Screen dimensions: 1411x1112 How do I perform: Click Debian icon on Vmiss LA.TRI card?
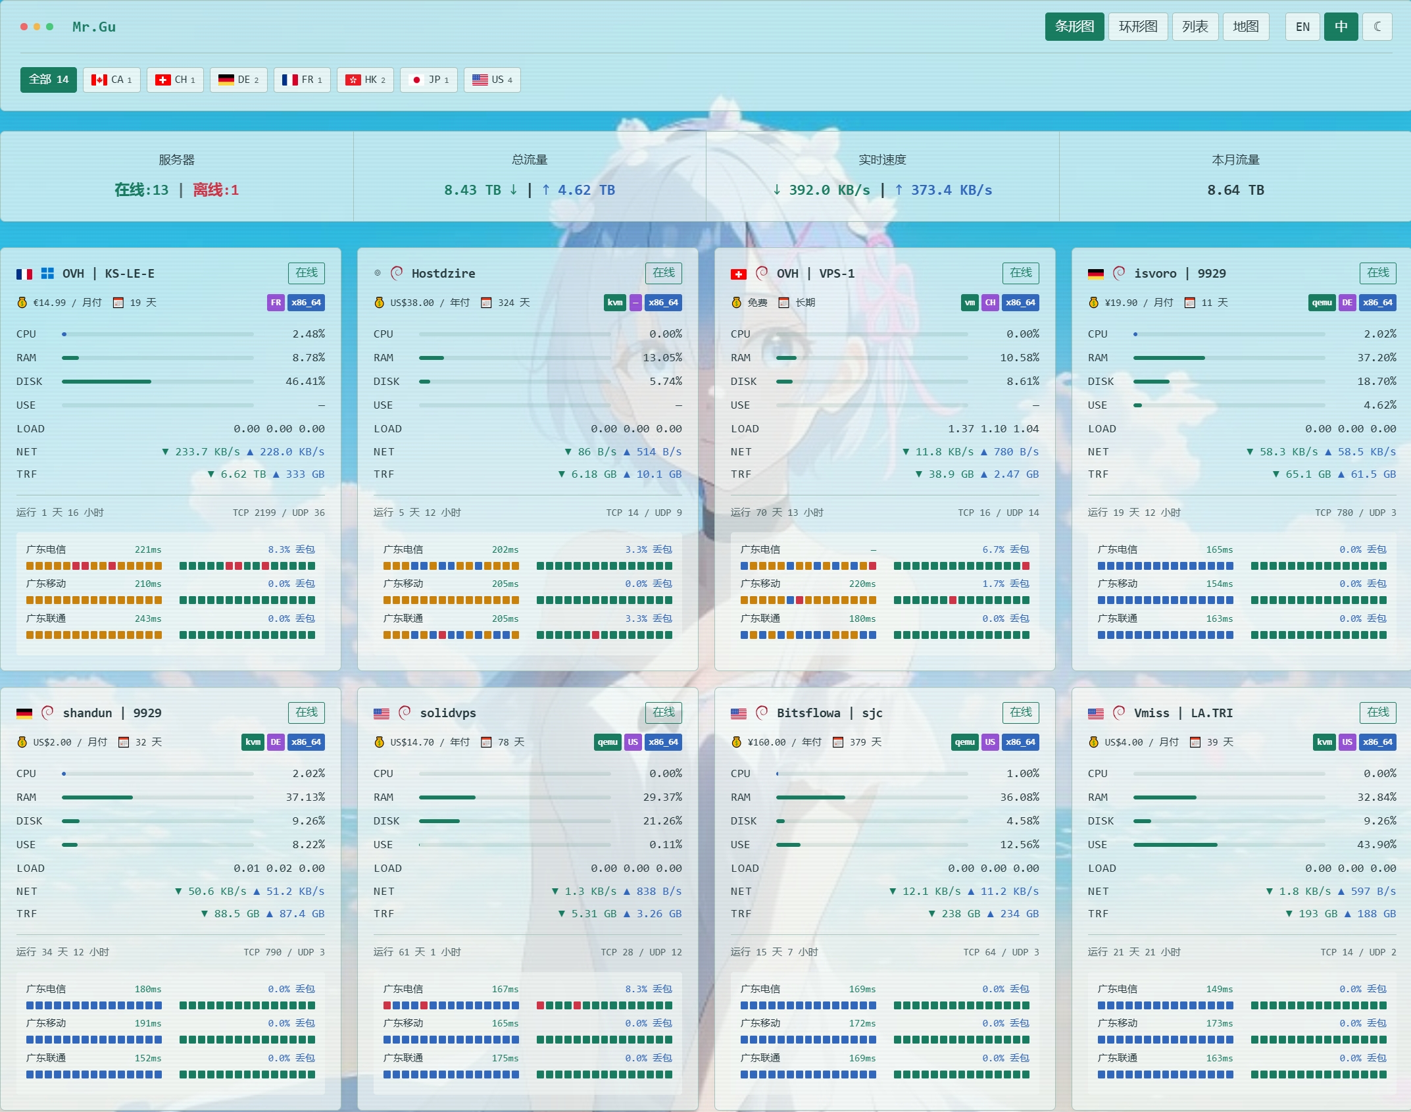(x=1119, y=713)
